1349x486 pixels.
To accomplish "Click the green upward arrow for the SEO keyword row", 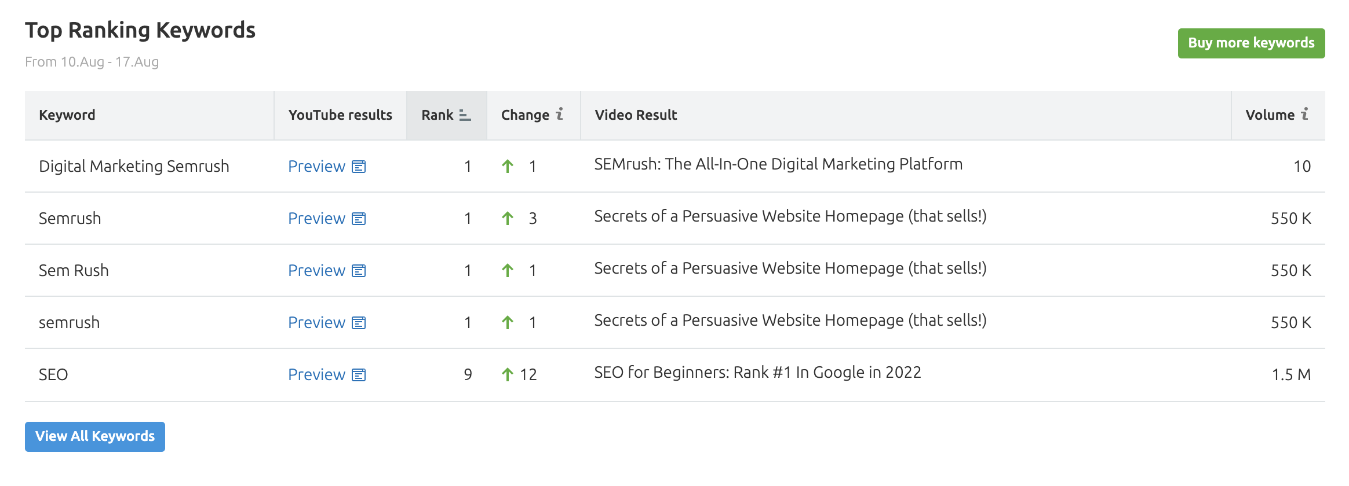I will pyautogui.click(x=508, y=374).
